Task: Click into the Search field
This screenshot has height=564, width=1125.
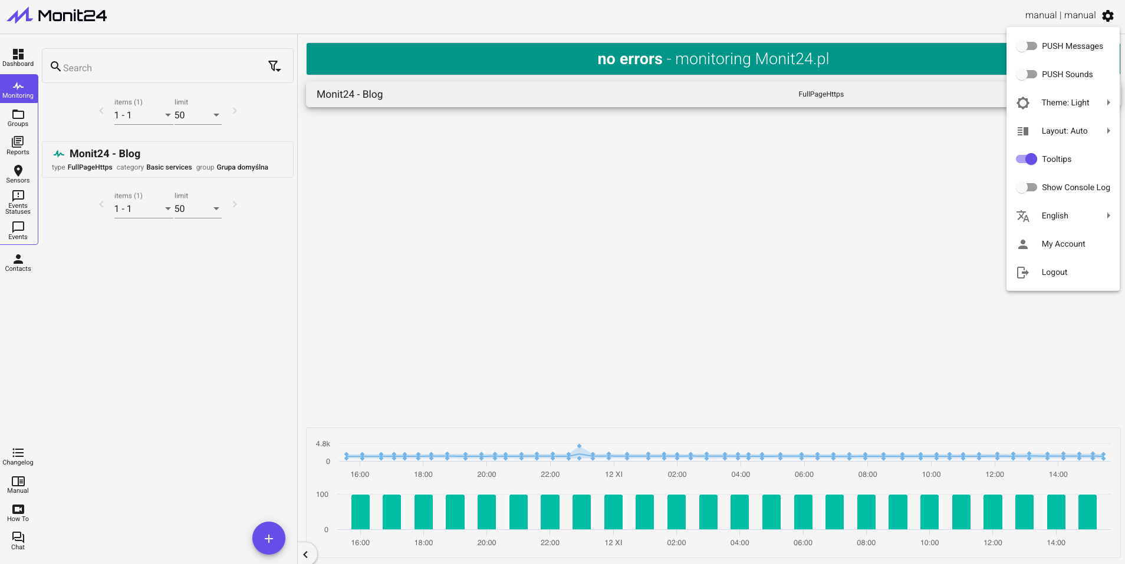Action: [159, 68]
